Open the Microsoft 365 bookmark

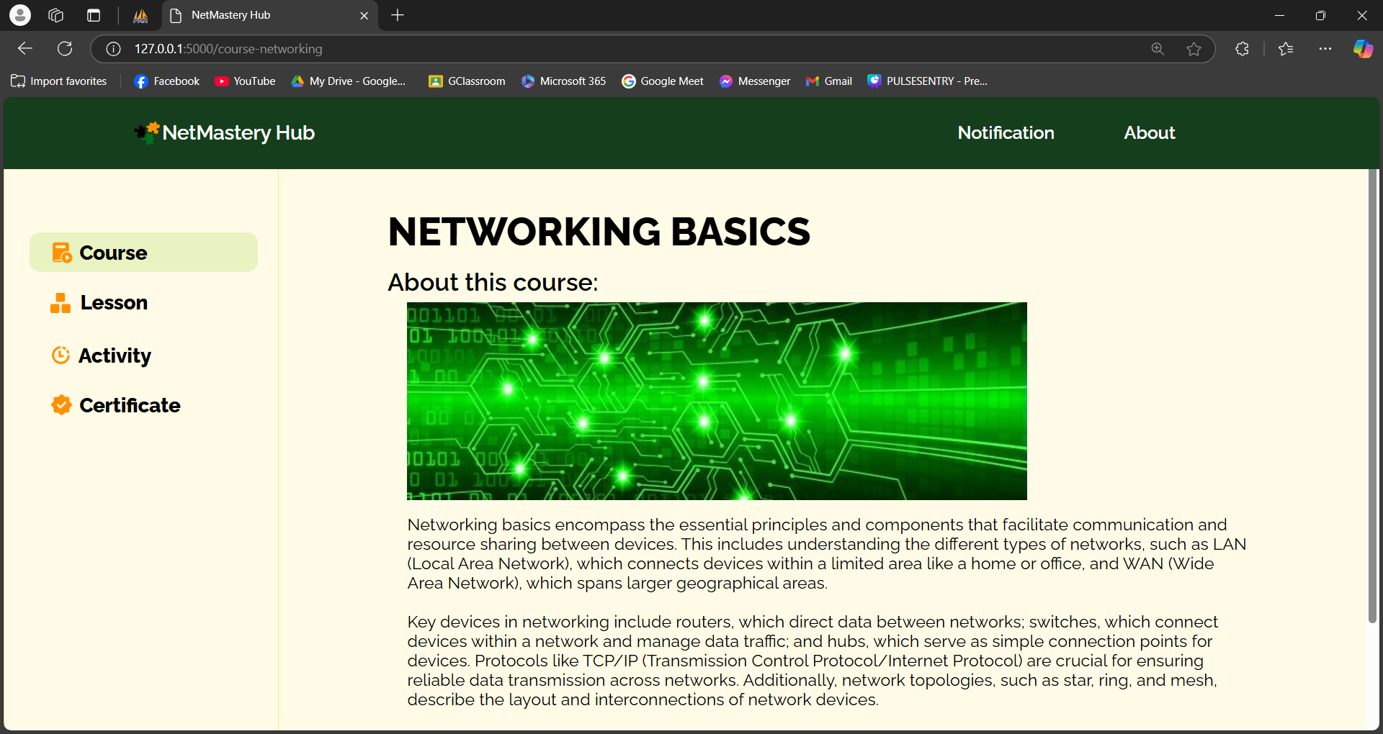coord(563,81)
